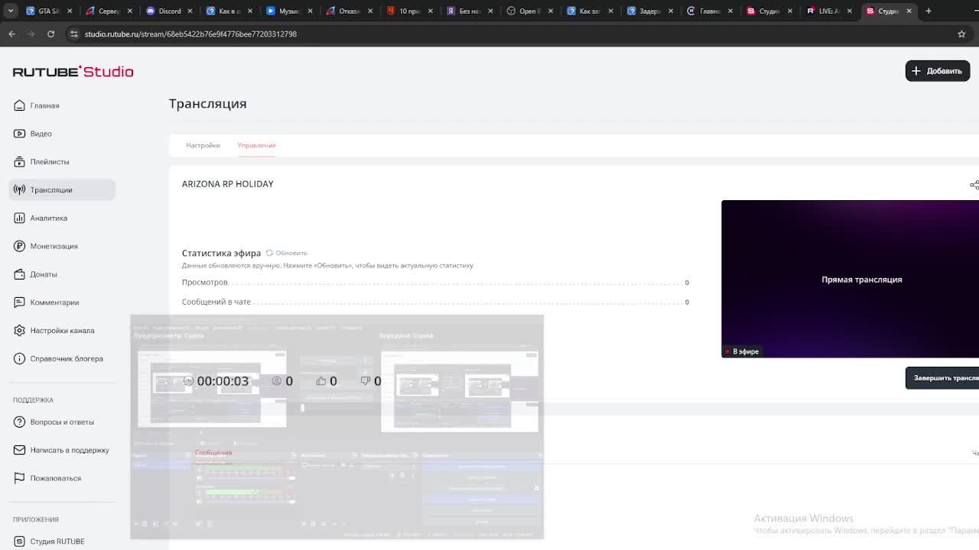Open Настройки канала
Image resolution: width=979 pixels, height=550 pixels.
point(61,331)
